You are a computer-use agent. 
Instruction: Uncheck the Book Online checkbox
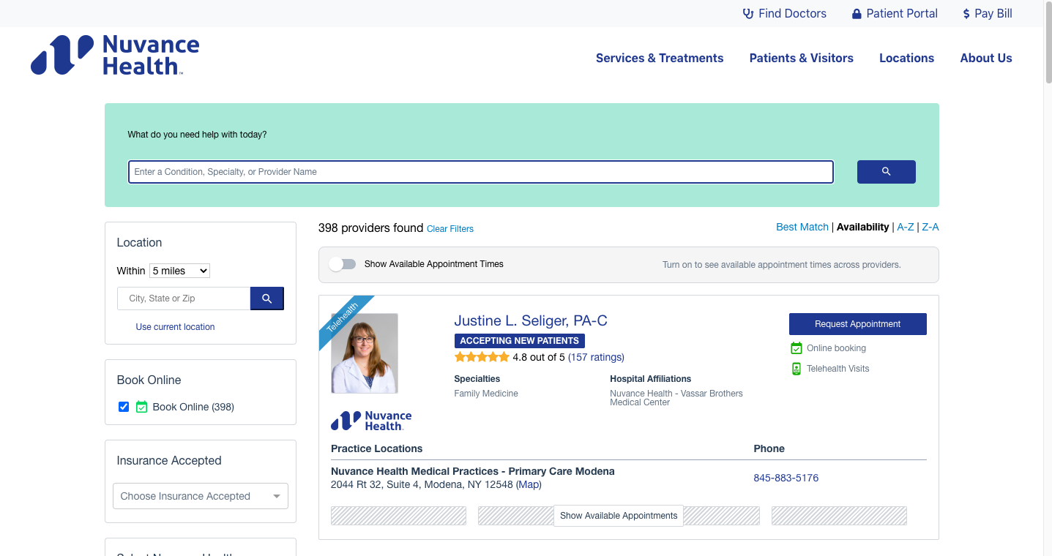[124, 407]
